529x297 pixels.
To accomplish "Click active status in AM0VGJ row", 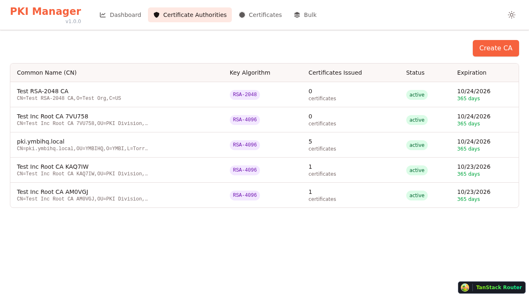I will pos(417,196).
